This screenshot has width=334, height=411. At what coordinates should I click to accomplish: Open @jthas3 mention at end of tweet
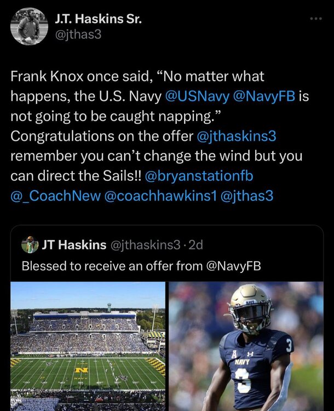coord(247,196)
